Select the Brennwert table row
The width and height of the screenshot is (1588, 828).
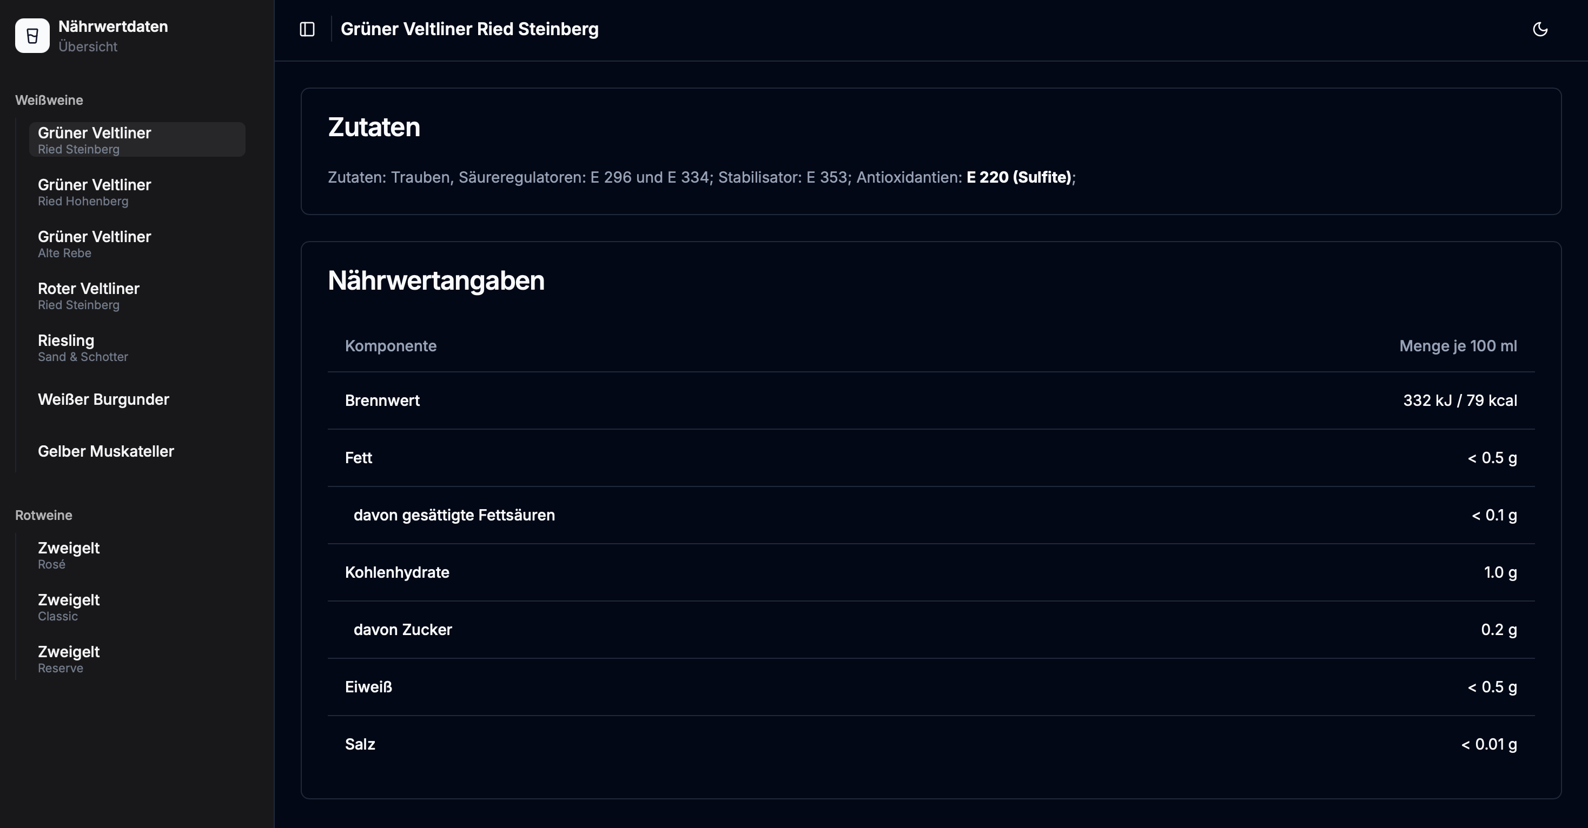(x=931, y=400)
